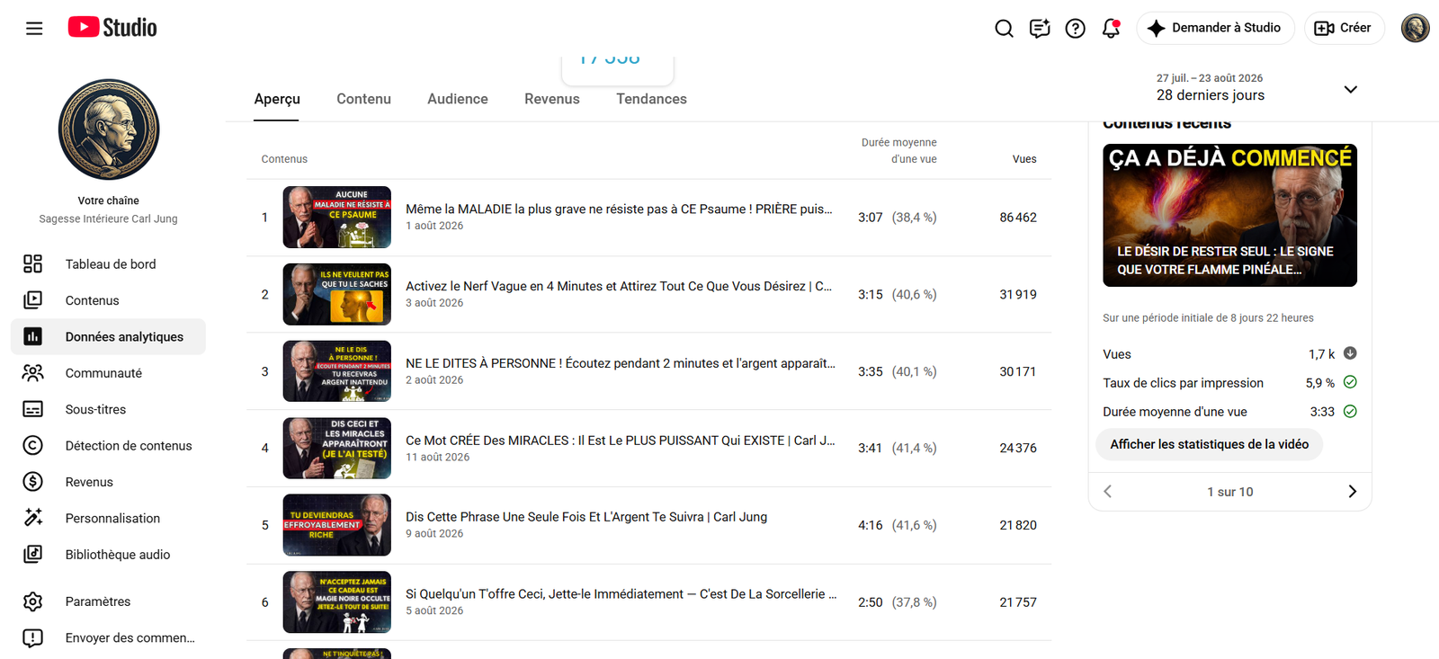Open video titled Activez le Nerf Vague
1439x659 pixels.
click(x=619, y=287)
